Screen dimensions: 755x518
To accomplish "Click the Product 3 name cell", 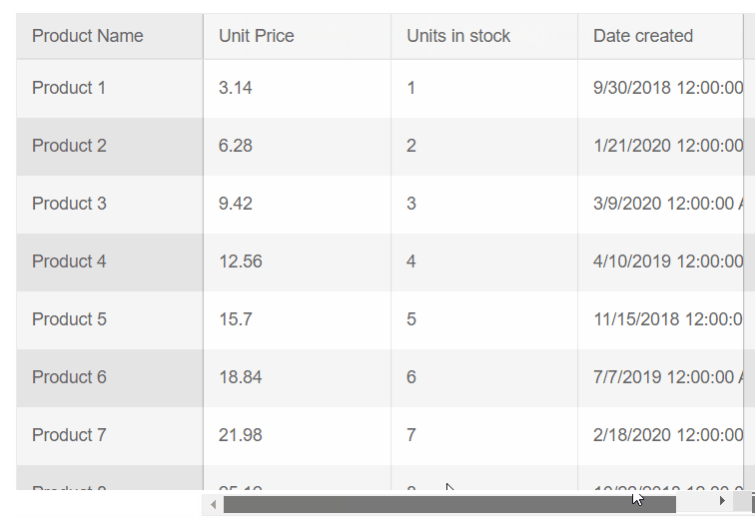I will pyautogui.click(x=69, y=204).
